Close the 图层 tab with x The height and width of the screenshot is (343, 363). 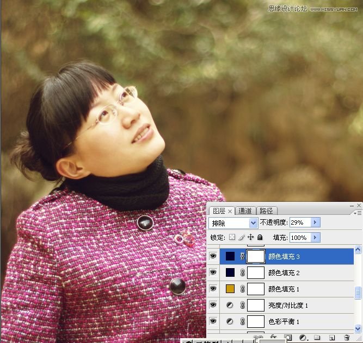230,211
